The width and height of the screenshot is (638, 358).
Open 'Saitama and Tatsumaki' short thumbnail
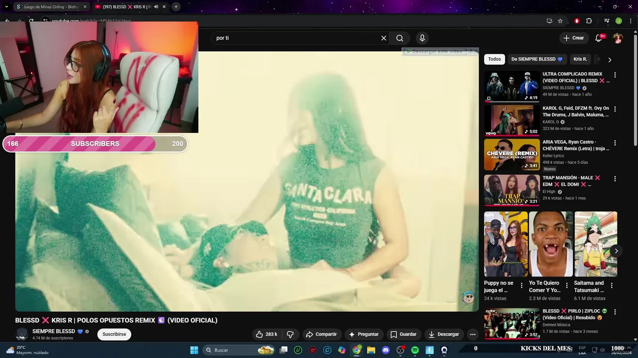click(x=596, y=244)
